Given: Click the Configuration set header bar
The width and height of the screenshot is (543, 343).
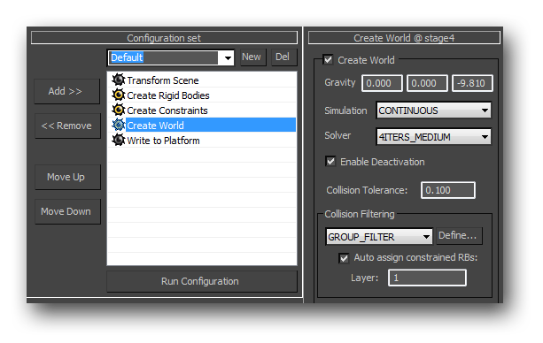Looking at the screenshot, I should (x=164, y=38).
